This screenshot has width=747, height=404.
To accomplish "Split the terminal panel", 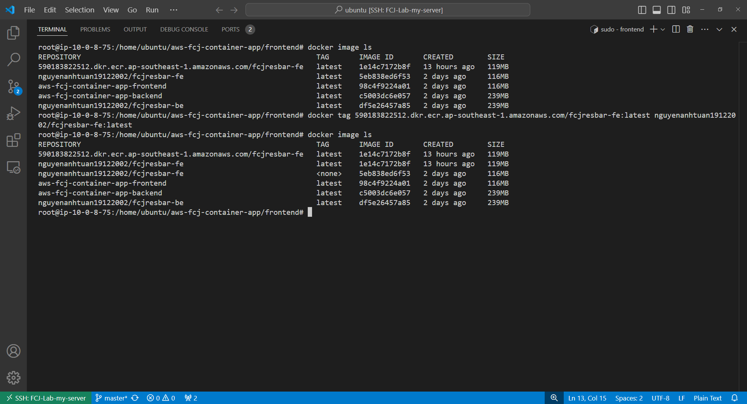I will click(x=676, y=29).
